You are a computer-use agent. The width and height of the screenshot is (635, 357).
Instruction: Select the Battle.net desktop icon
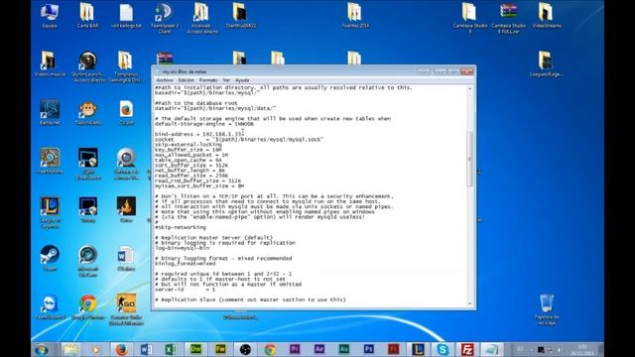50,112
